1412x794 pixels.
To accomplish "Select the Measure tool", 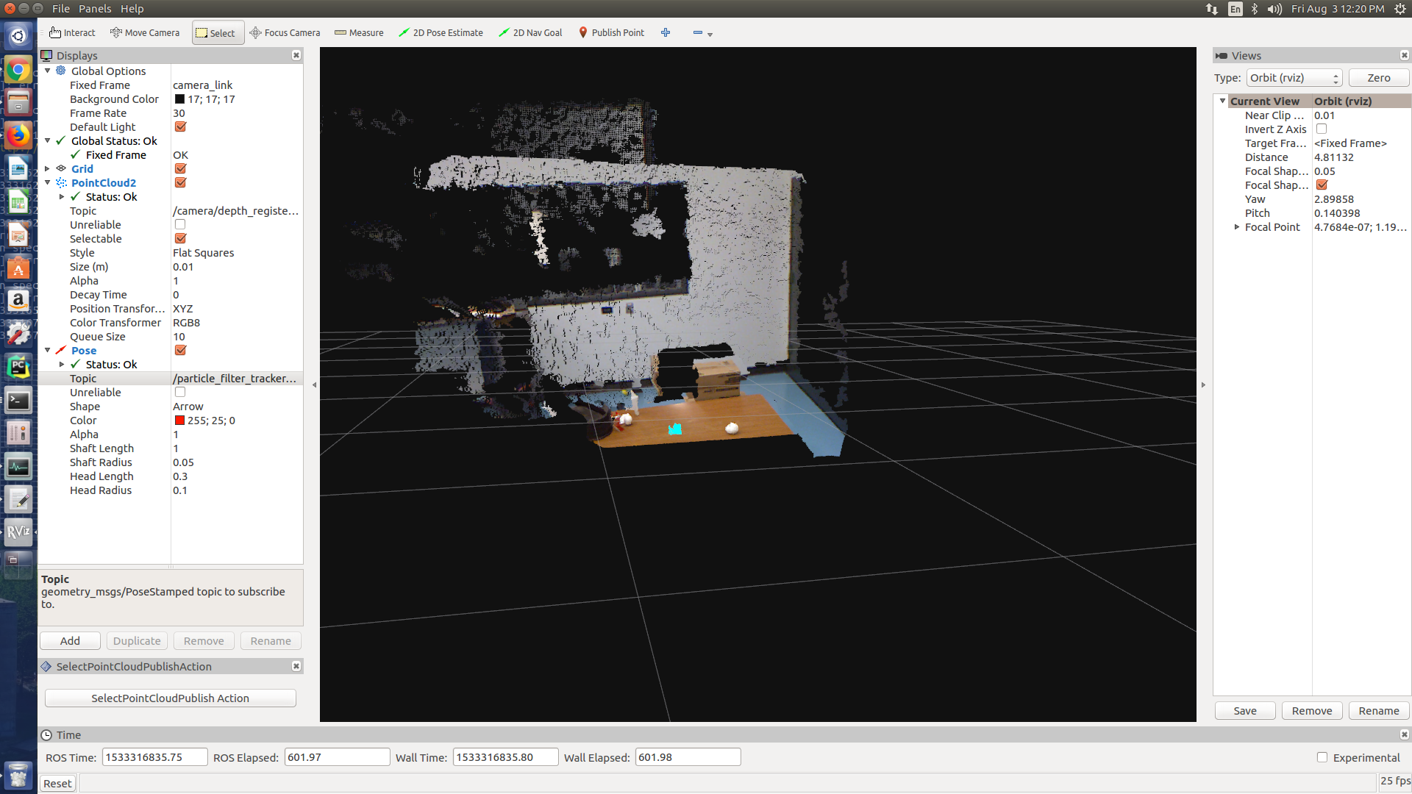I will click(x=359, y=32).
